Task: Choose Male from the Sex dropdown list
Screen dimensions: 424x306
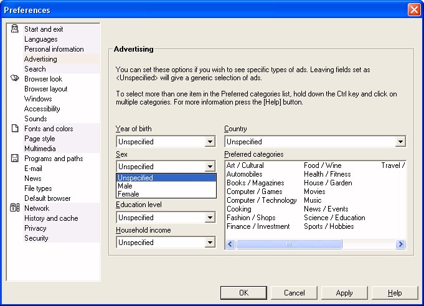Action: [125, 186]
